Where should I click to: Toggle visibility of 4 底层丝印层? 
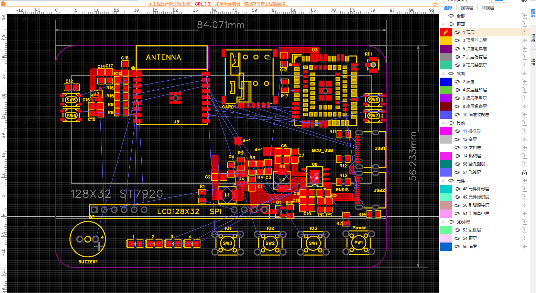457,90
